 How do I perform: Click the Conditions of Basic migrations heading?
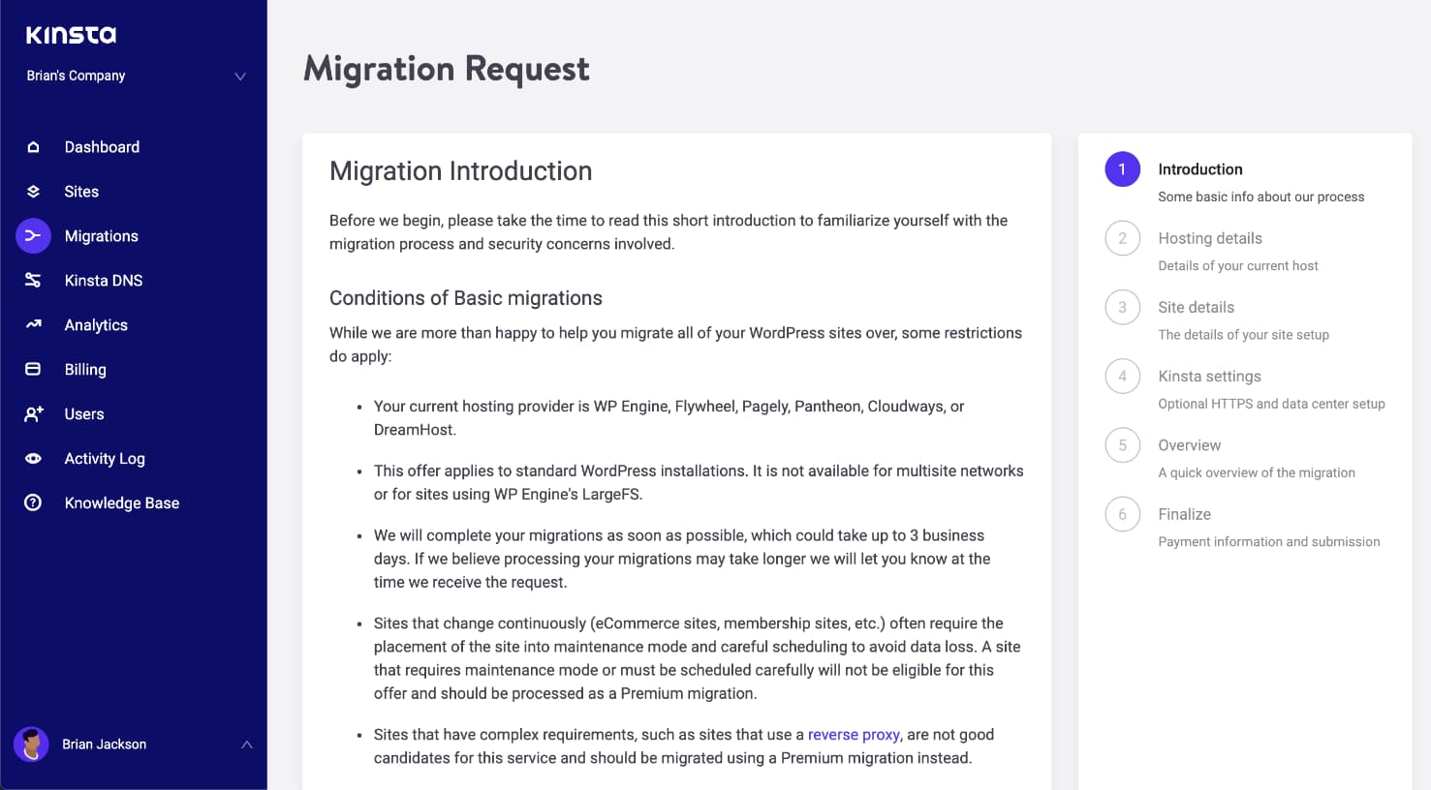point(466,298)
